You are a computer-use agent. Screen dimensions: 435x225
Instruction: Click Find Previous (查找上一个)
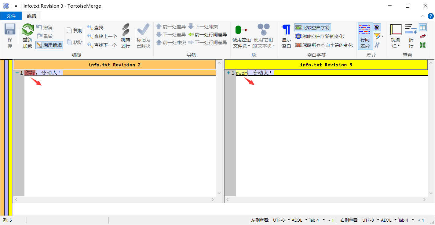(x=102, y=37)
